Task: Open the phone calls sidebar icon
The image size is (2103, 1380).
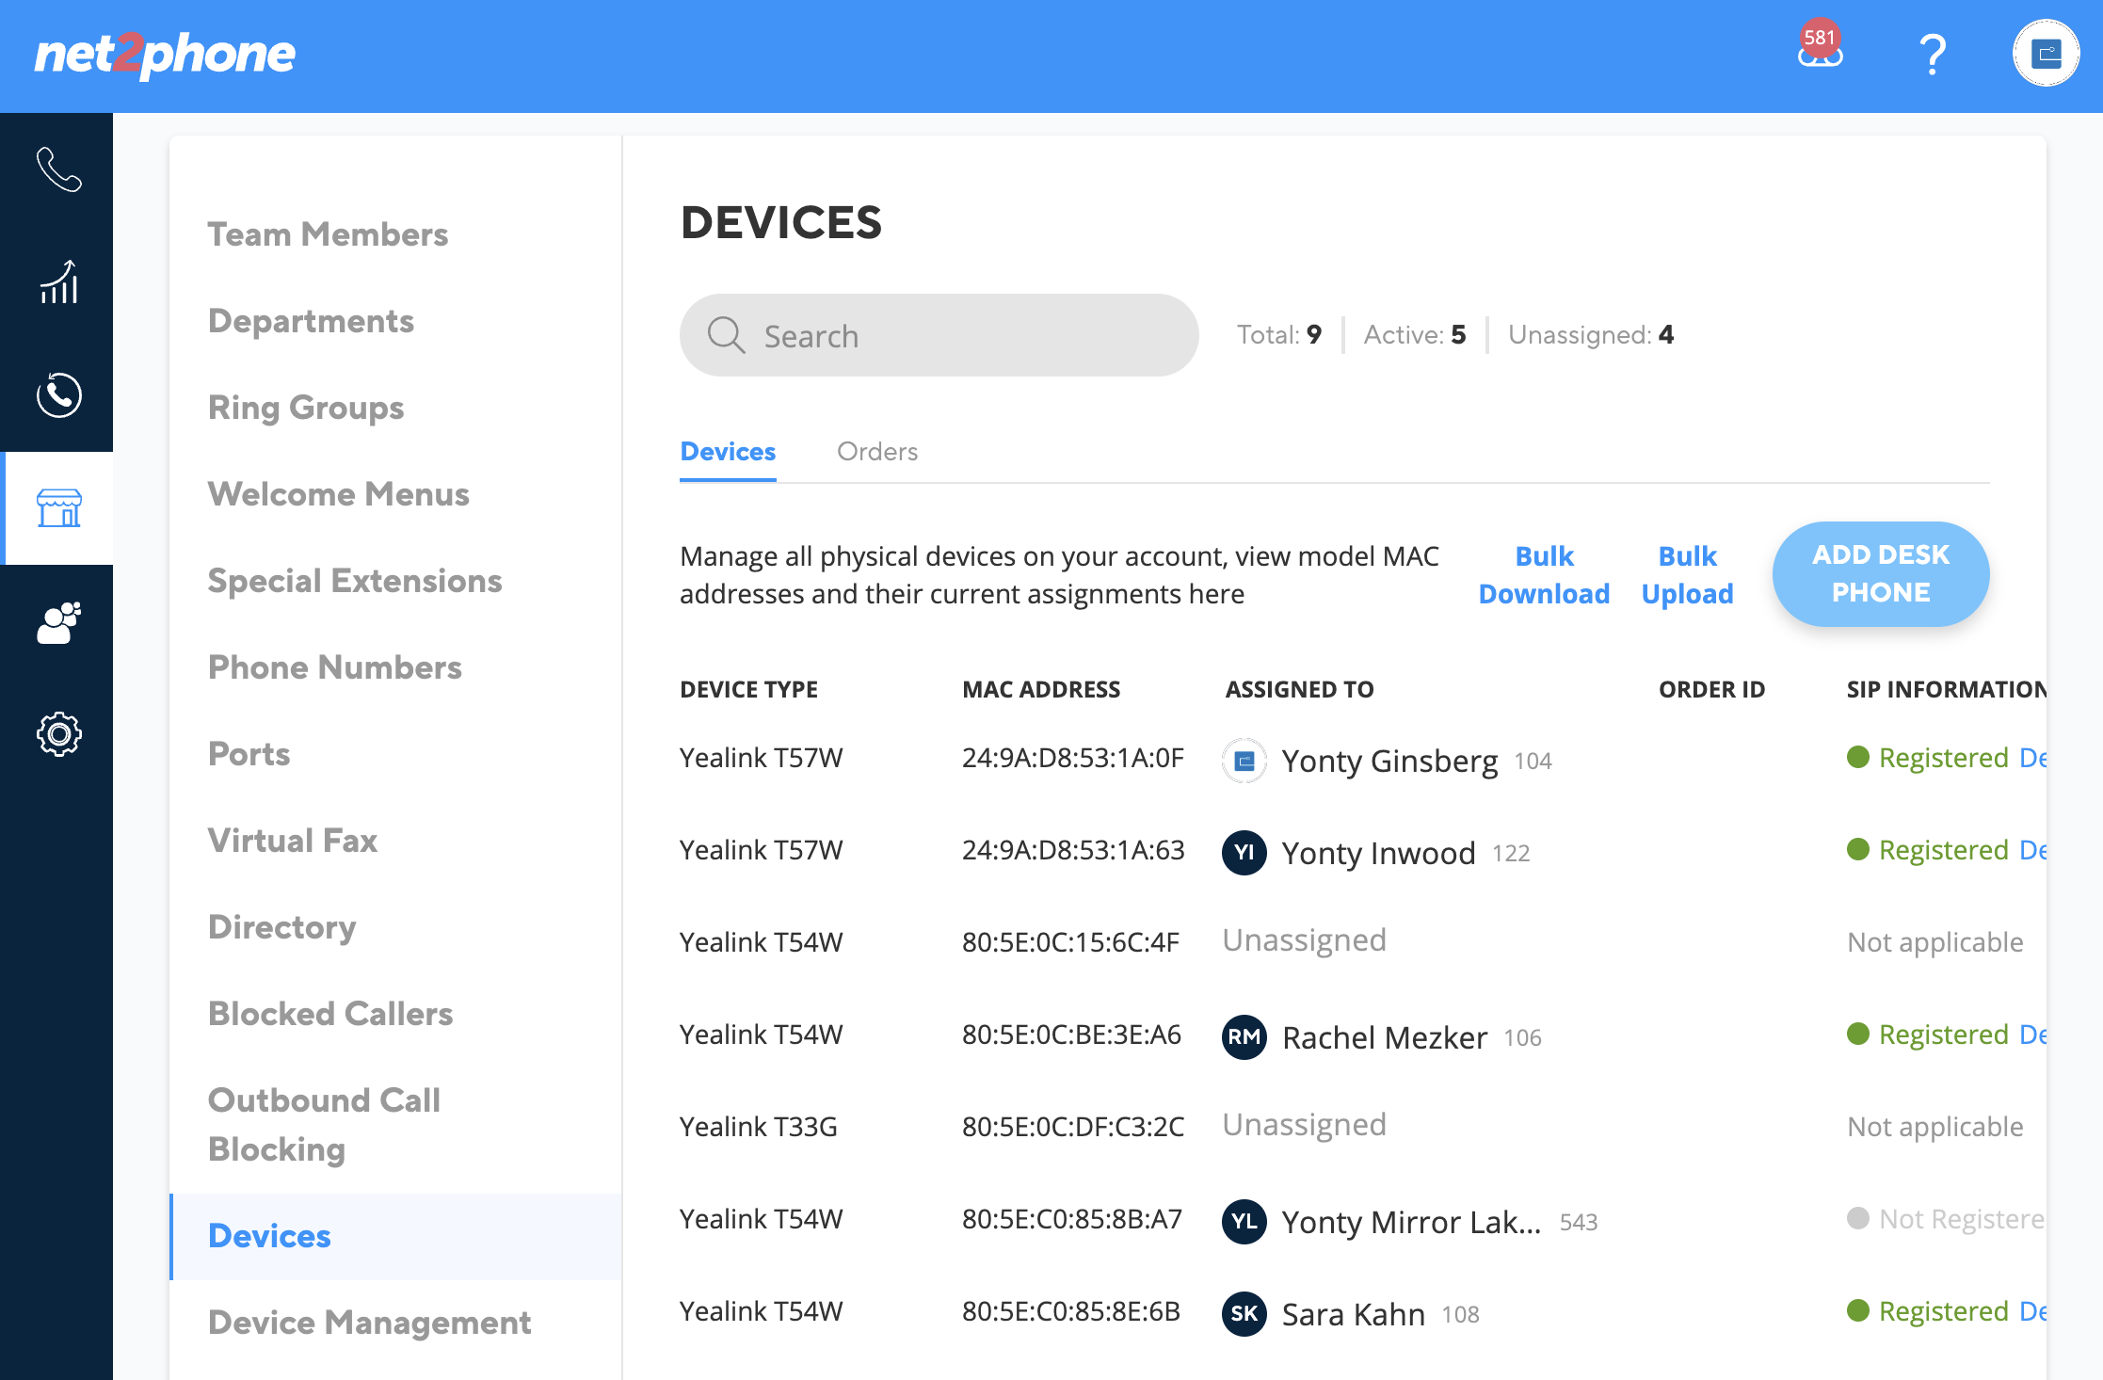Action: point(58,169)
